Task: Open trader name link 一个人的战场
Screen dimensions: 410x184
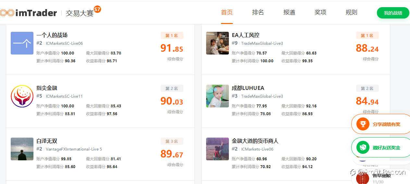Action: 52,35
